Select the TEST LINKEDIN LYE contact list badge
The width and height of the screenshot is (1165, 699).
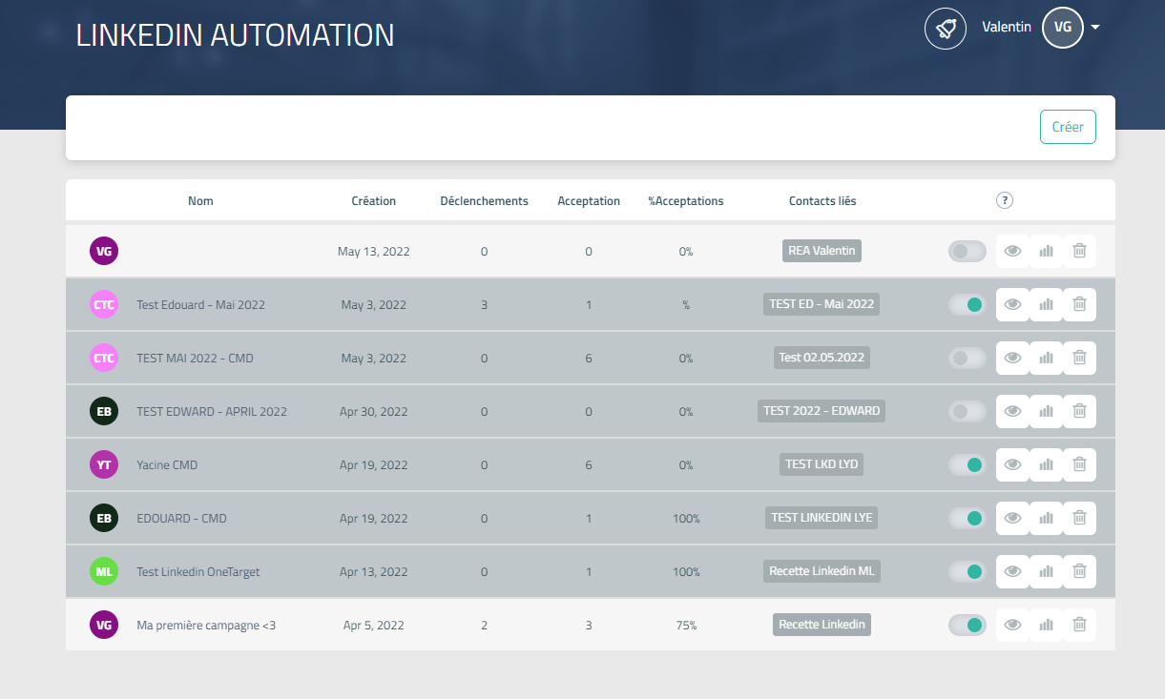point(822,518)
